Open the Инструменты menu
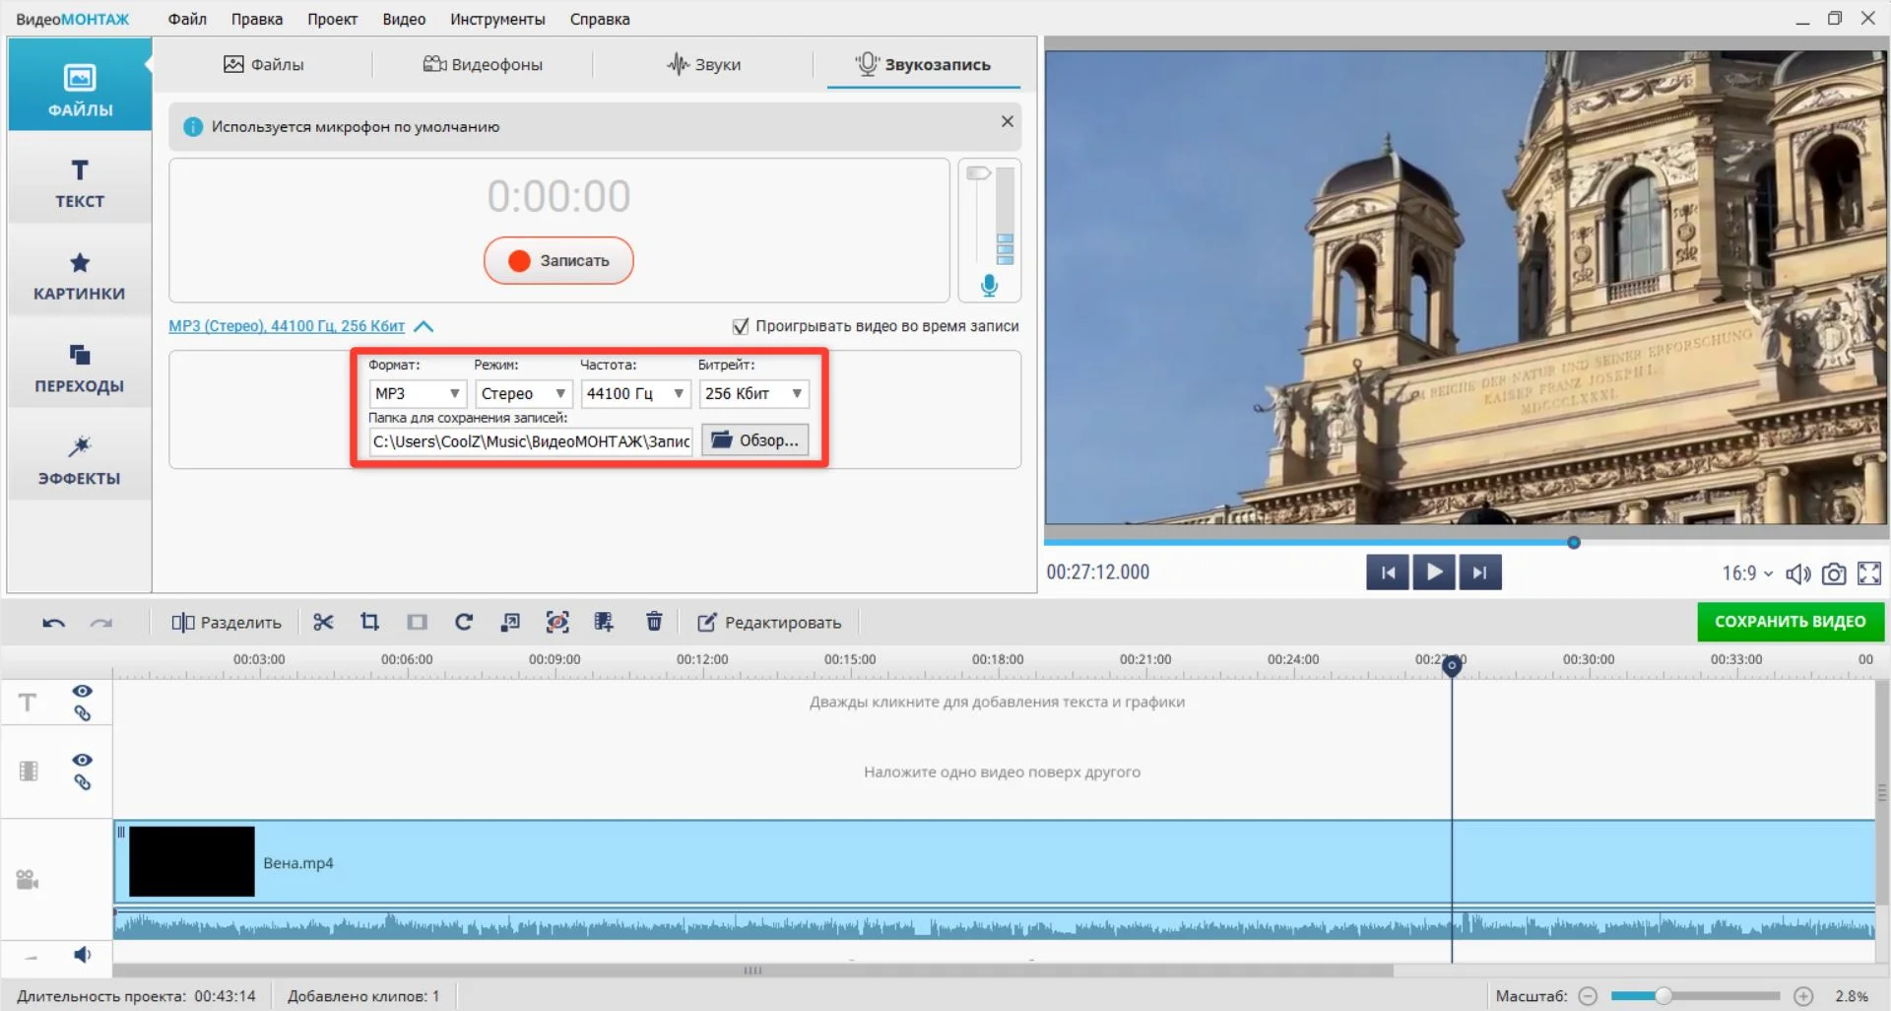This screenshot has height=1011, width=1891. coord(497,19)
